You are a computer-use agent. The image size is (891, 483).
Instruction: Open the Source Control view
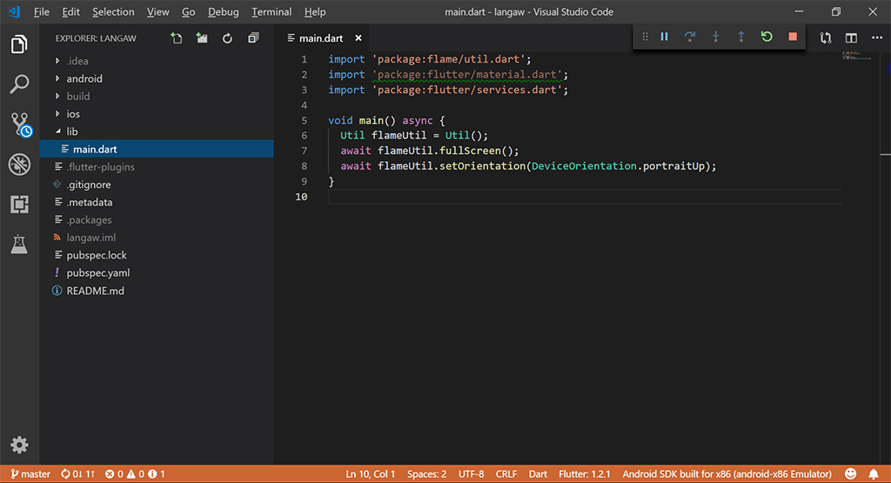[19, 124]
